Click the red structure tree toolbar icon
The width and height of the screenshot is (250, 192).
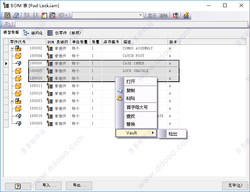(176, 15)
